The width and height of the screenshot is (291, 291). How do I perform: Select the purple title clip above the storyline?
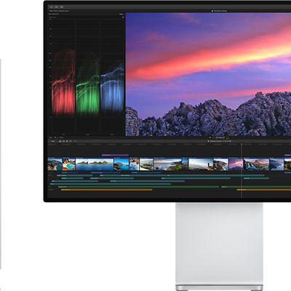[115, 155]
